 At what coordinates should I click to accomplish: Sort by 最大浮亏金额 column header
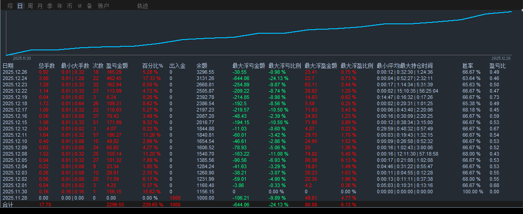(x=249, y=66)
